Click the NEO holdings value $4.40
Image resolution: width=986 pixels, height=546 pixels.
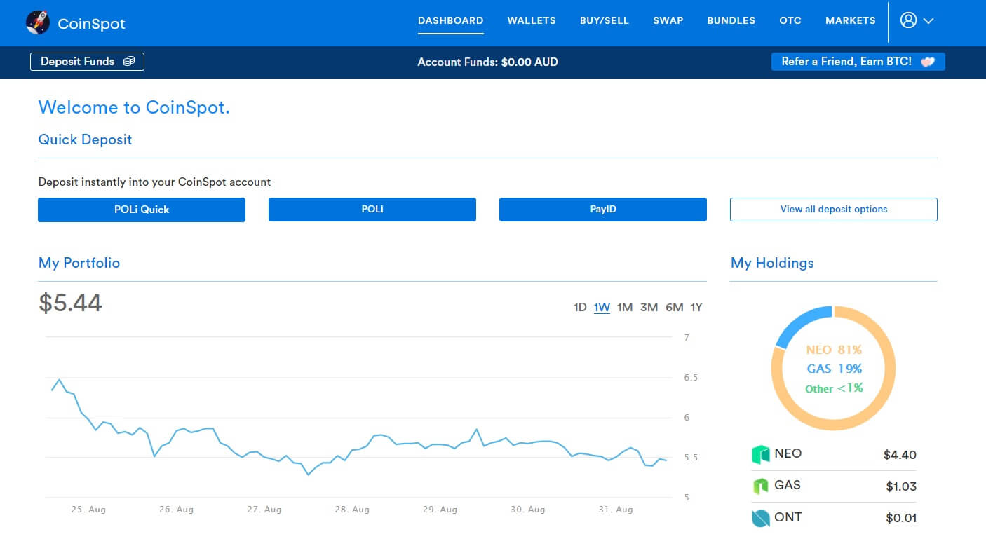(900, 455)
